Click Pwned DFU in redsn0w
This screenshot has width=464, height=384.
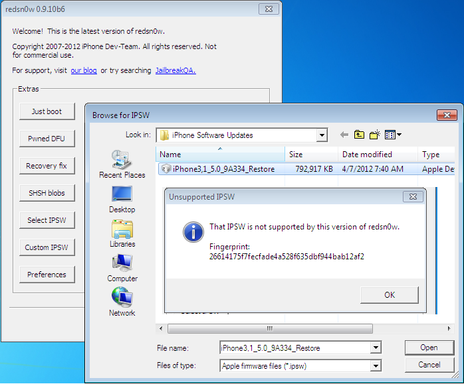pyautogui.click(x=47, y=139)
